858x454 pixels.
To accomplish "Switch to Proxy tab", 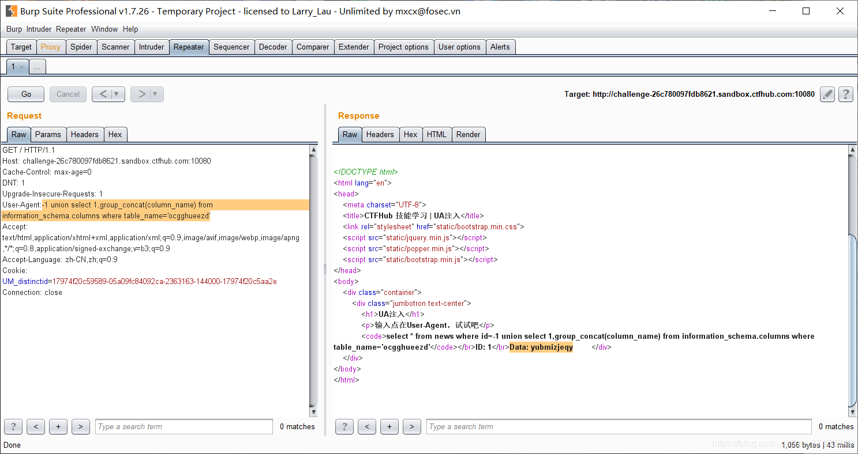I will click(51, 47).
